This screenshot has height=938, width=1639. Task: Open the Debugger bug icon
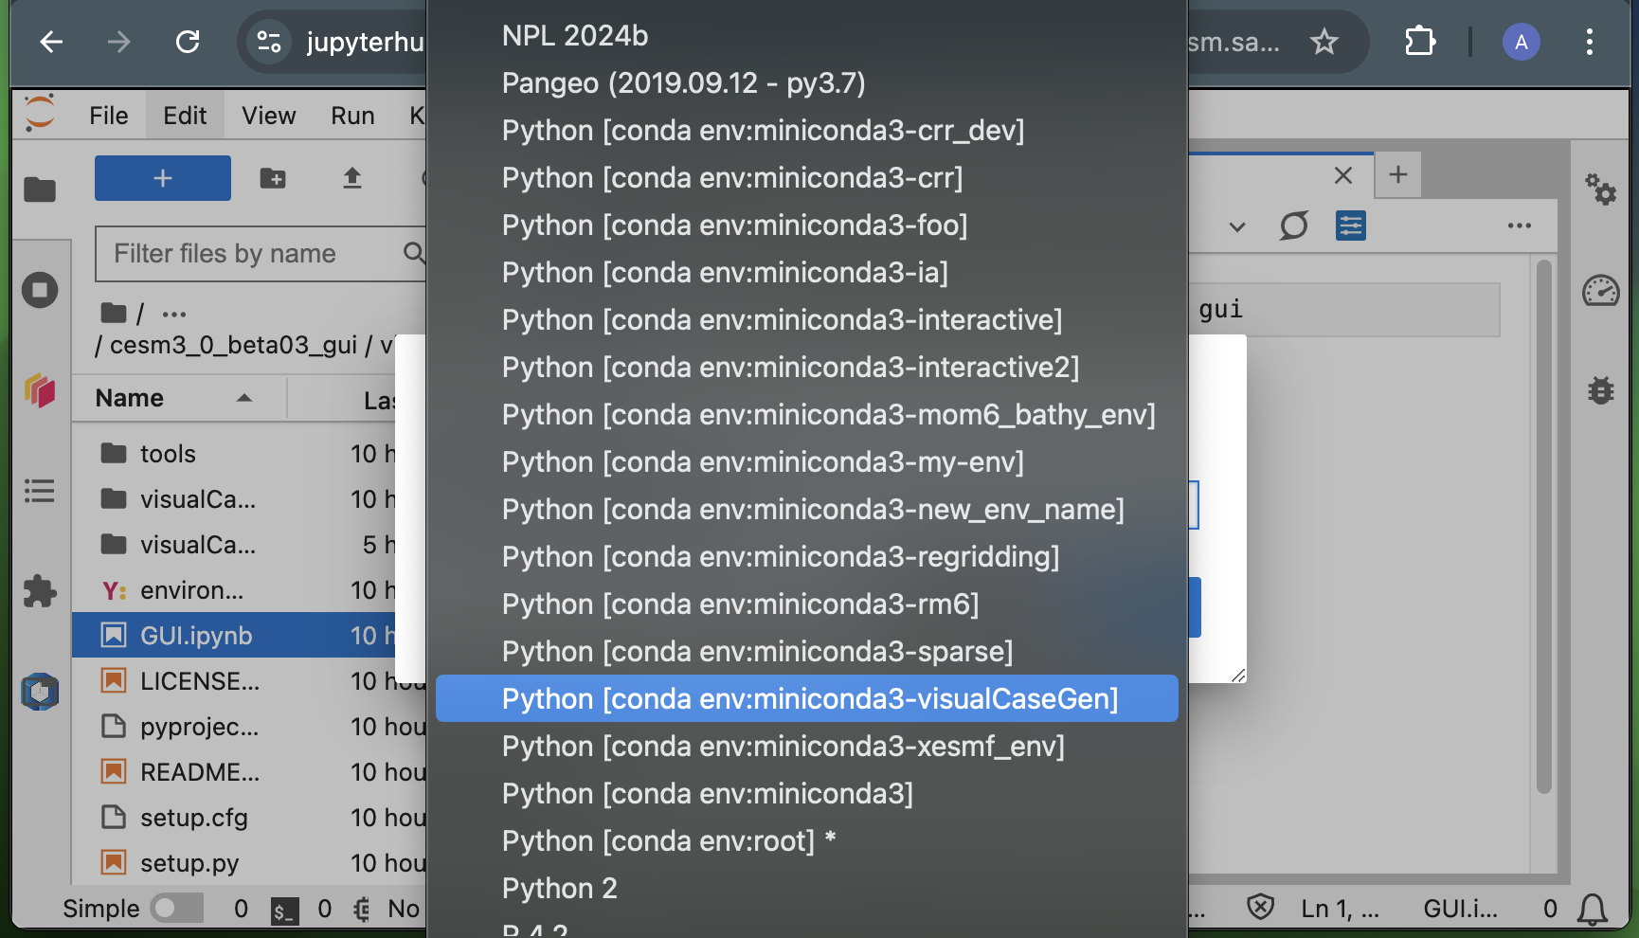[x=1601, y=390]
